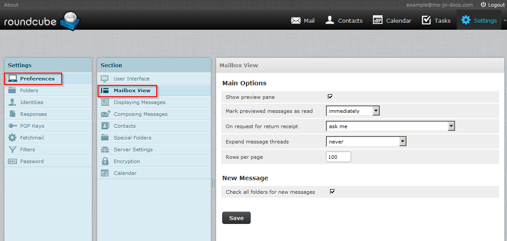Toggle the Show preview pane checkbox
507x241 pixels.
tap(330, 97)
